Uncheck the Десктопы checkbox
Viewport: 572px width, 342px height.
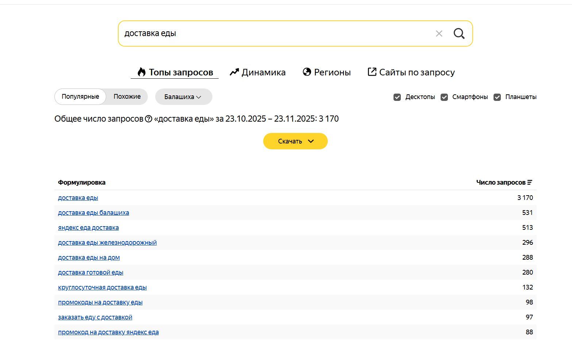pos(397,97)
